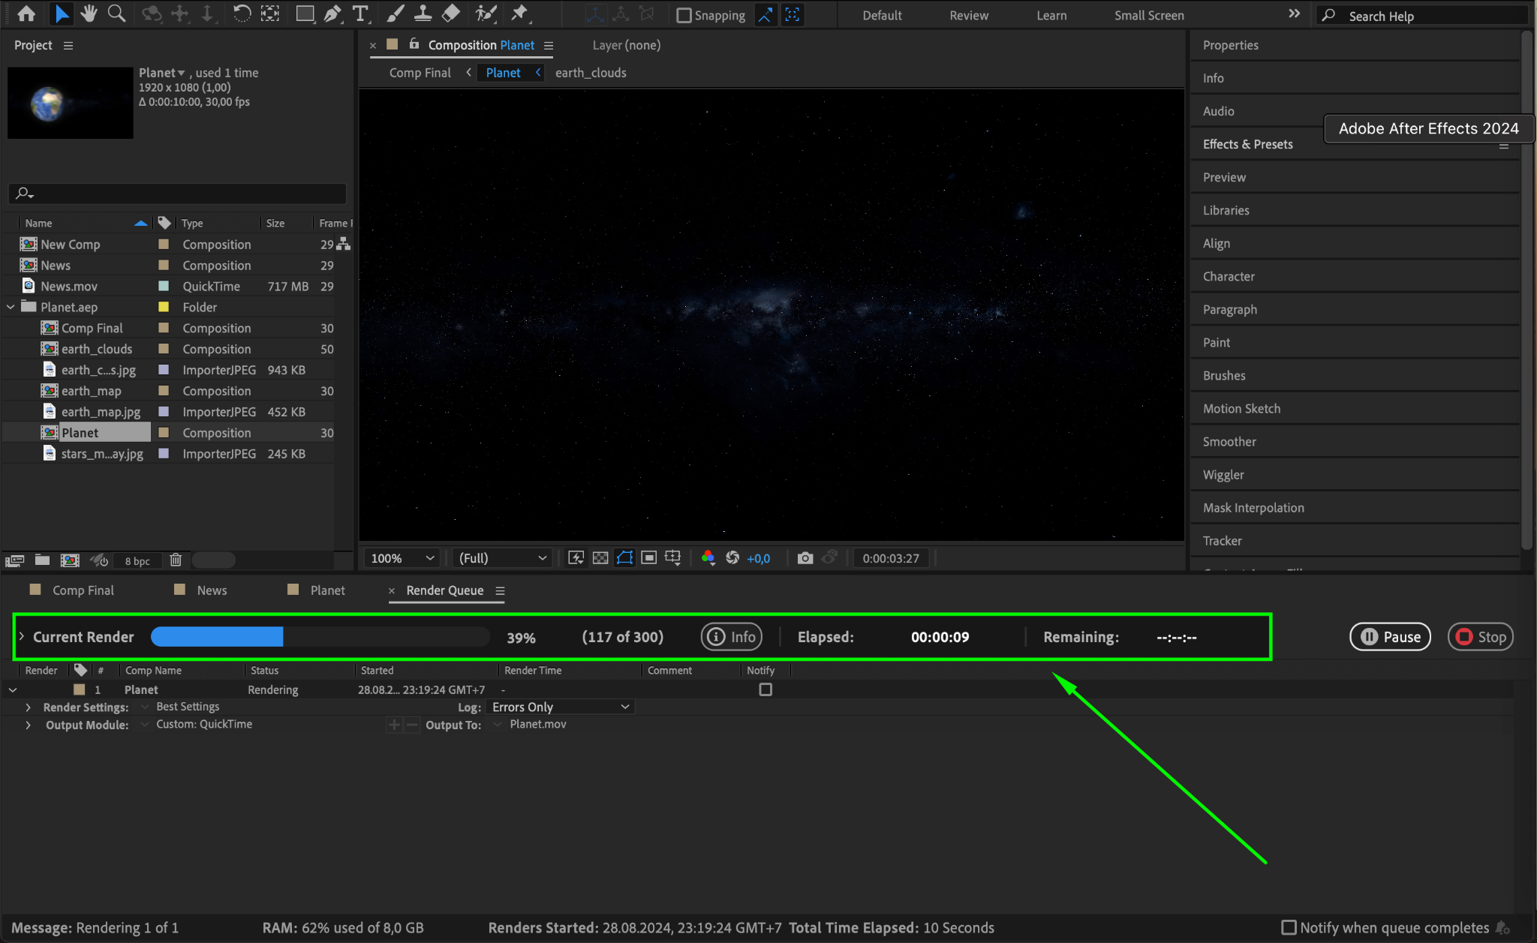Viewport: 1537px width, 943px height.
Task: Create new folder in Project panel
Action: tap(42, 560)
